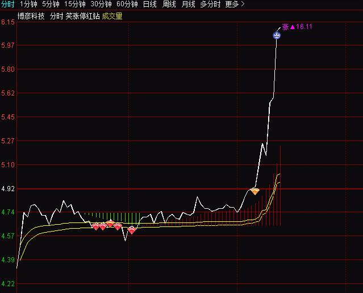Expand the 更多 period options

click(x=235, y=4)
